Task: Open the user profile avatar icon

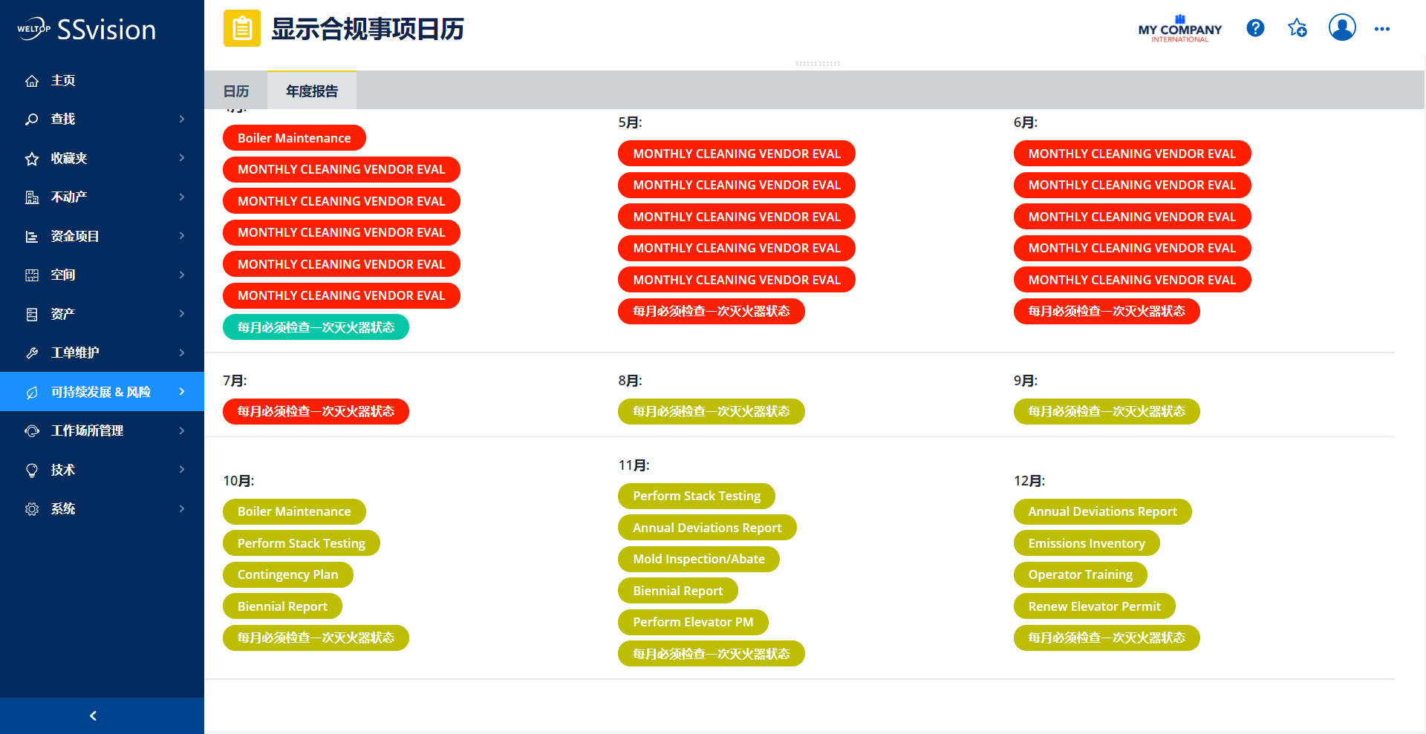Action: coord(1341,27)
